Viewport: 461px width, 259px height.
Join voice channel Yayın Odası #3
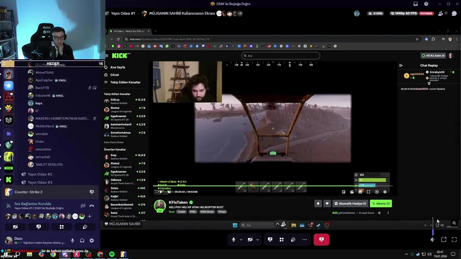tap(40, 182)
